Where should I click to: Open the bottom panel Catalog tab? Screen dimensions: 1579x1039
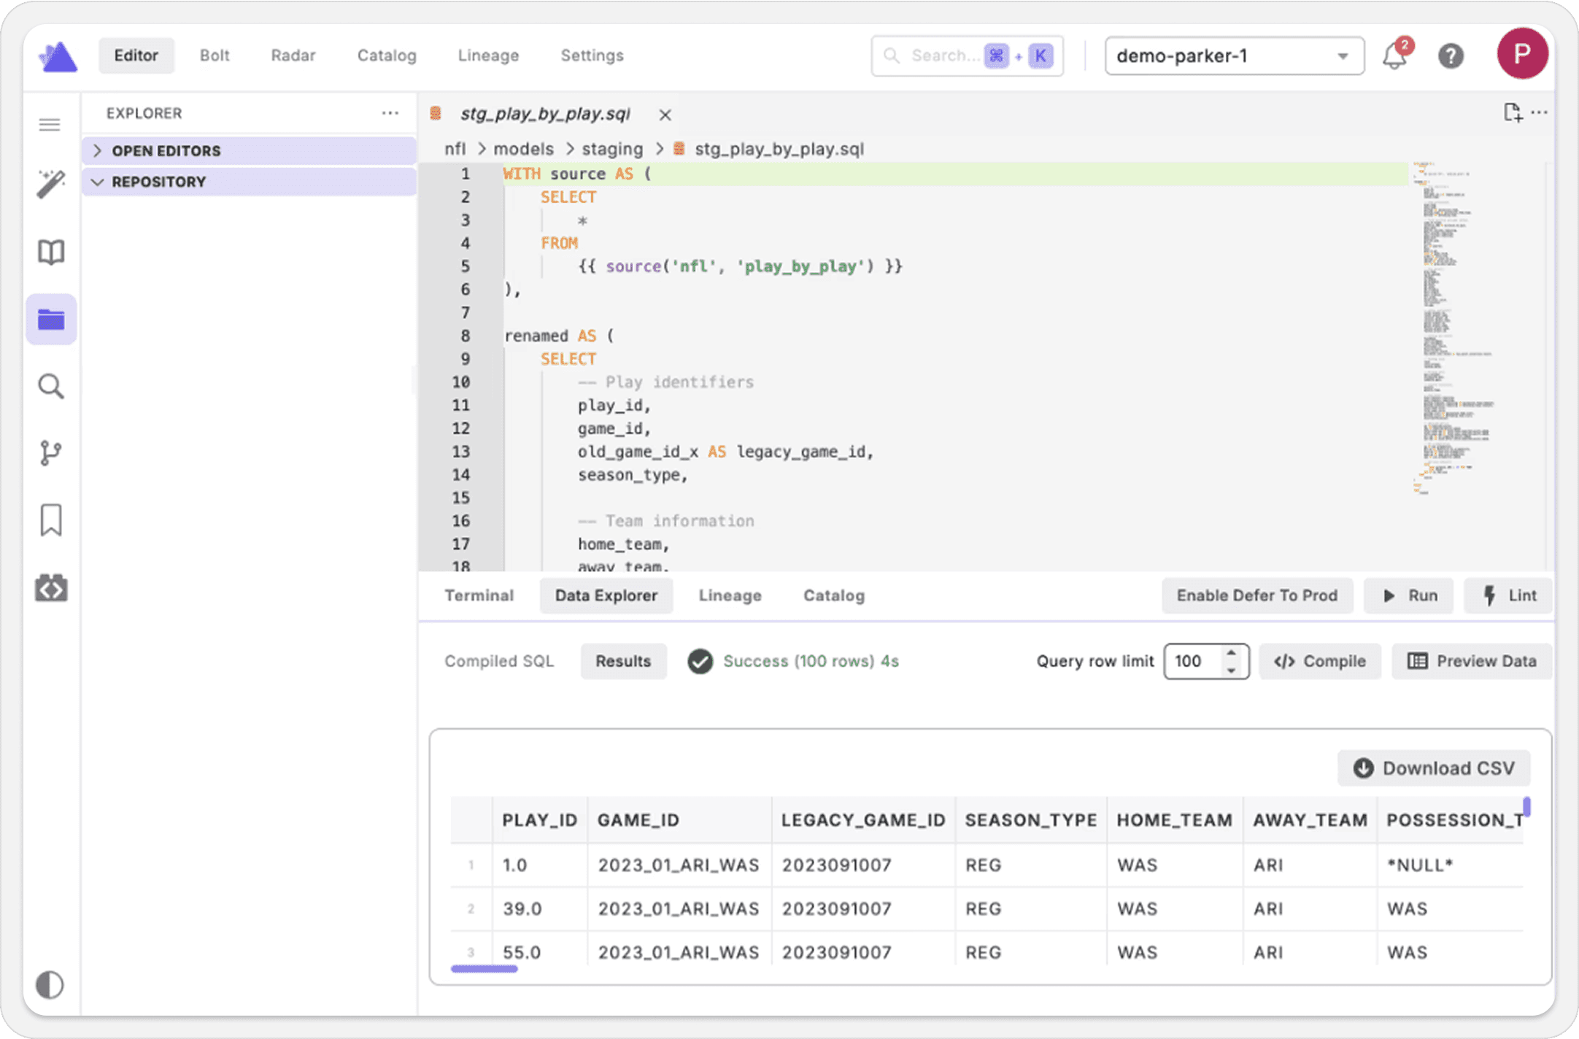click(834, 595)
